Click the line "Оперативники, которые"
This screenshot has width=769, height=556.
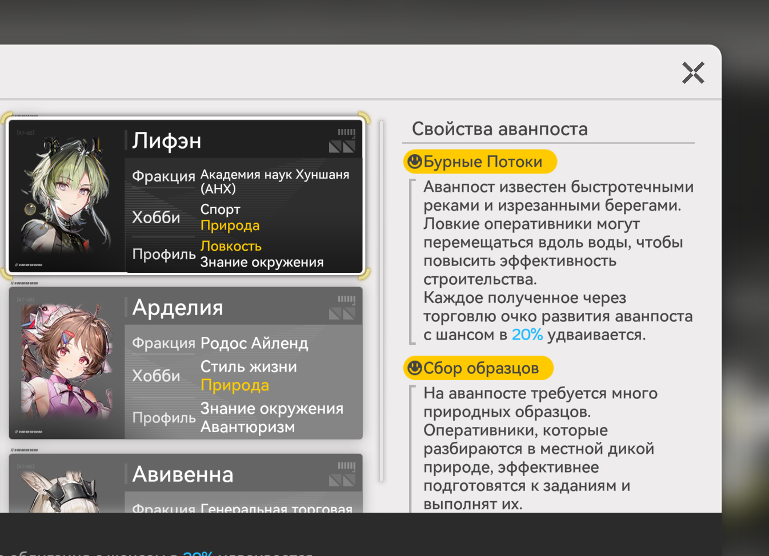(x=516, y=430)
